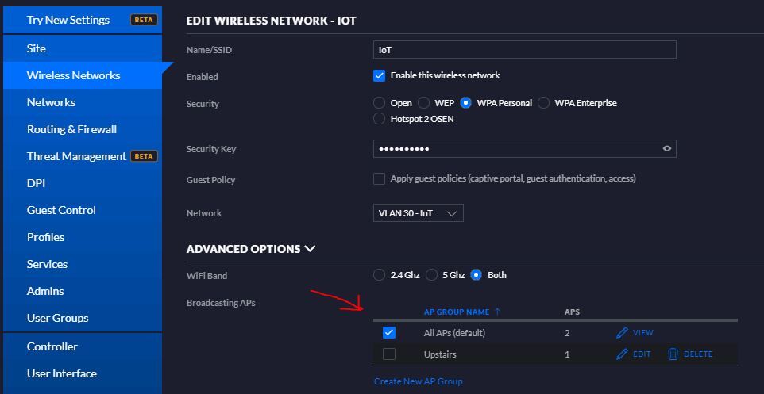Select WPA Enterprise security option

coord(544,103)
